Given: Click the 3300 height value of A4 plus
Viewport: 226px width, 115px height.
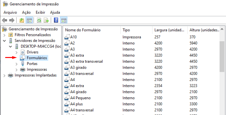Looking at the screenshot, I should (x=193, y=104).
